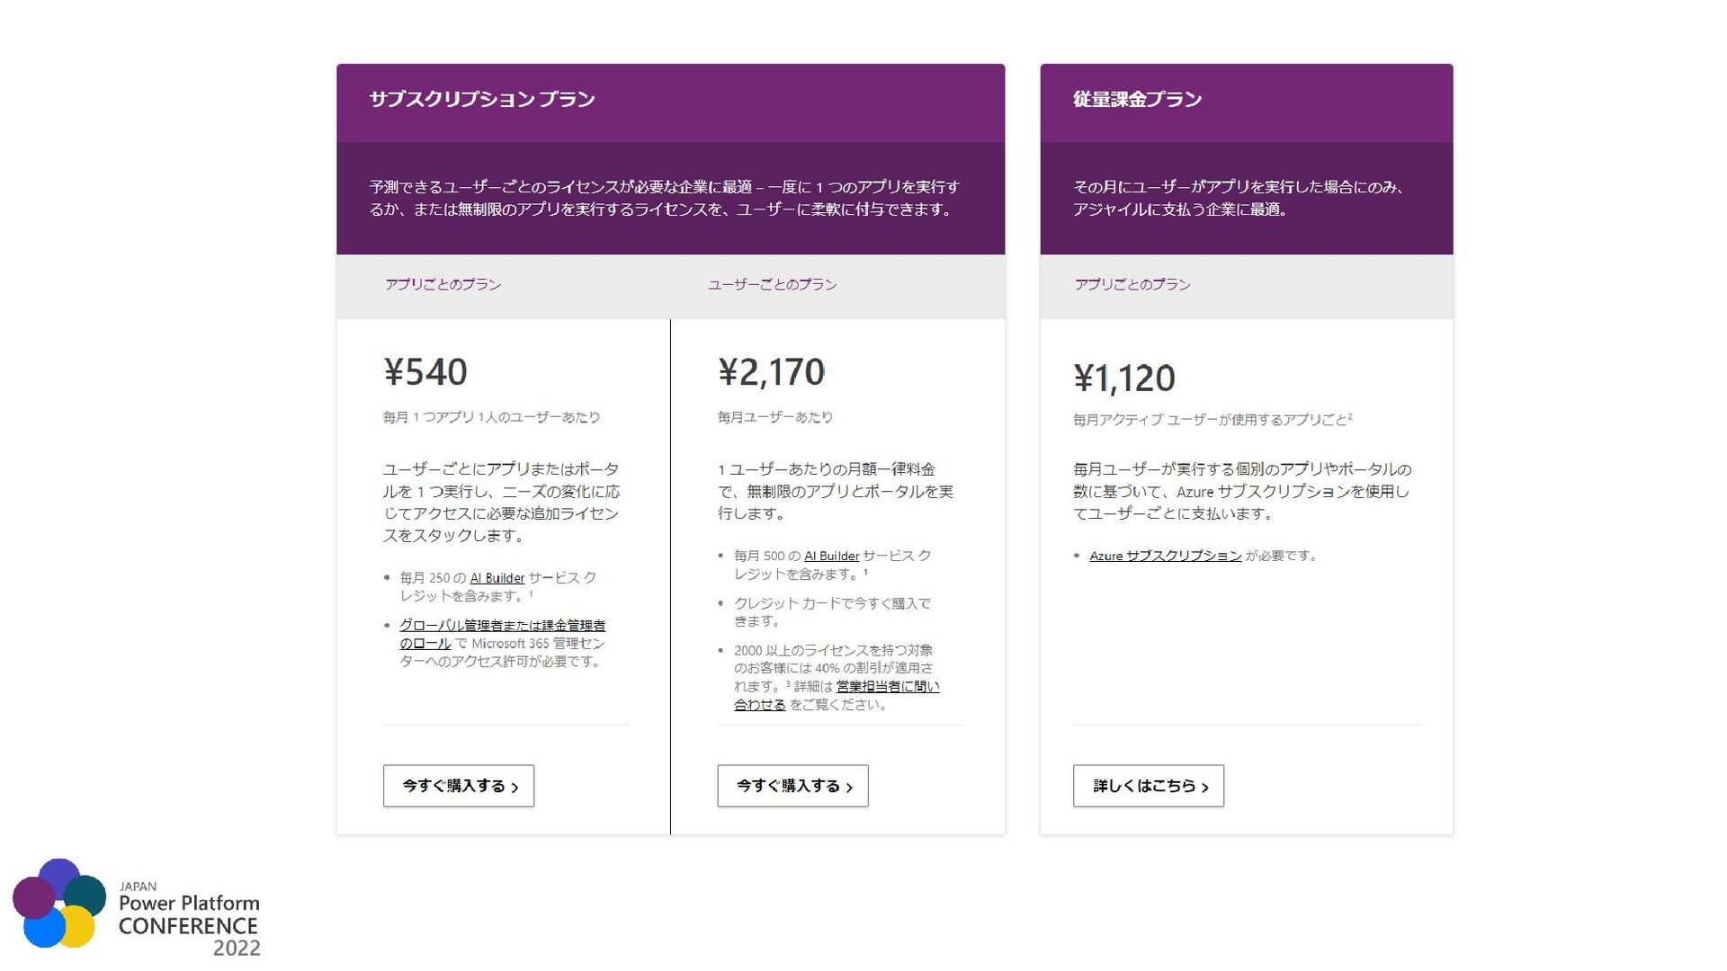This screenshot has height=971, width=1727.
Task: Select the サブスクリプション プラン header
Action: 482,100
